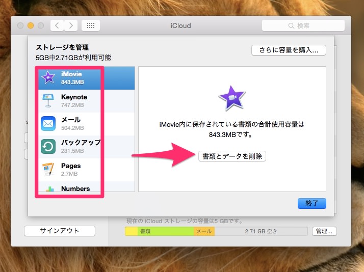Image resolution: width=364 pixels, height=272 pixels.
Task: Go back with the left chevron button
Action: pyautogui.click(x=57, y=25)
